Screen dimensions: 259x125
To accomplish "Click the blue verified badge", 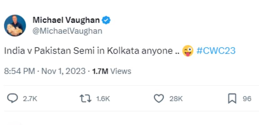I will tap(107, 21).
